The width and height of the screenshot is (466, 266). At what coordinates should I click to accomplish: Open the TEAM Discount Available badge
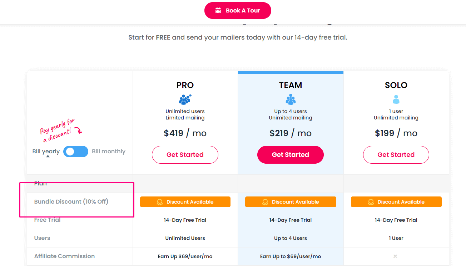tap(291, 202)
